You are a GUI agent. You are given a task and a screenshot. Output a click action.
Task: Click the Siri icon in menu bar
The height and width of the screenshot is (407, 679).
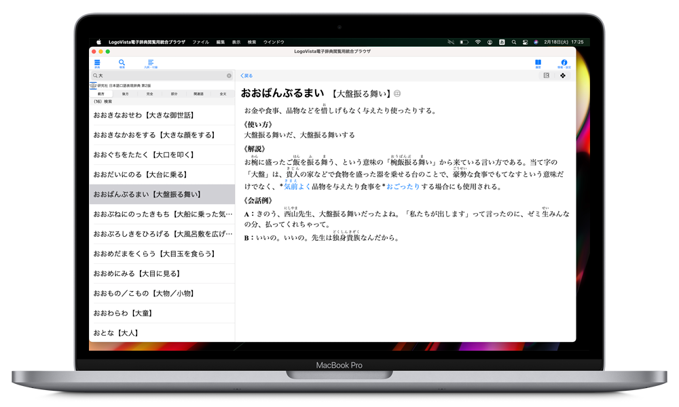536,42
